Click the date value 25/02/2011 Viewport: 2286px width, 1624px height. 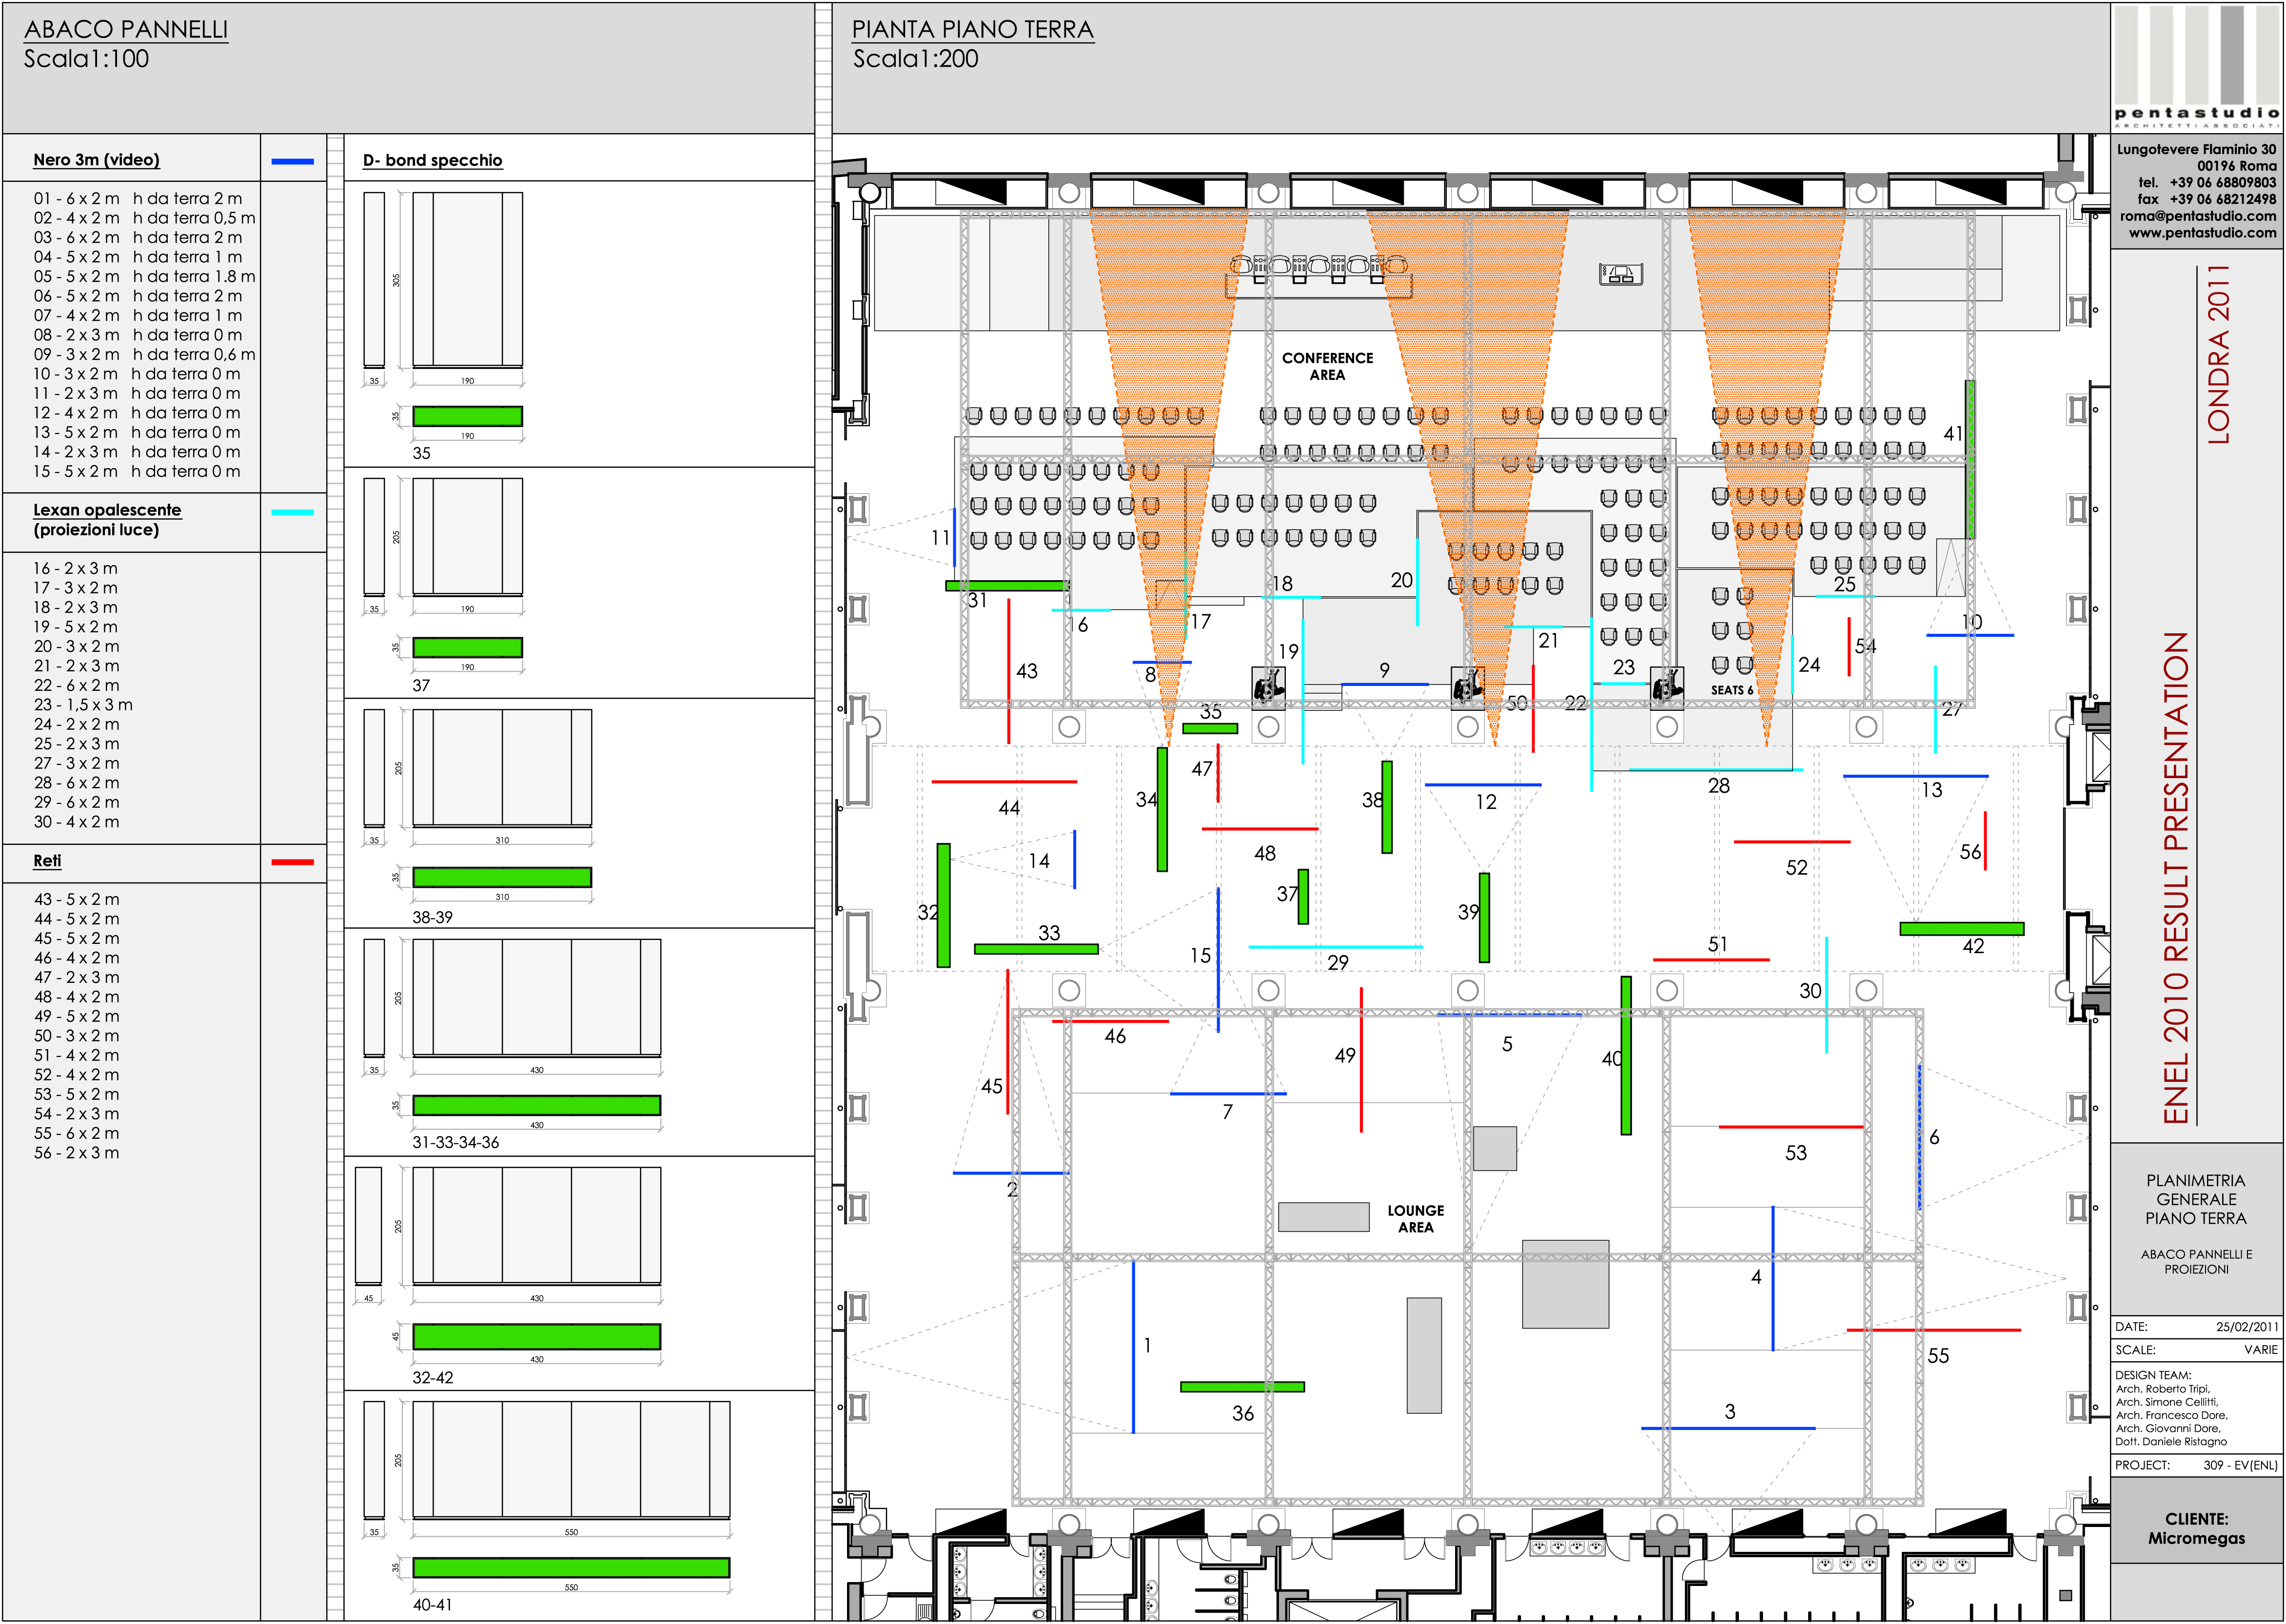2247,1327
